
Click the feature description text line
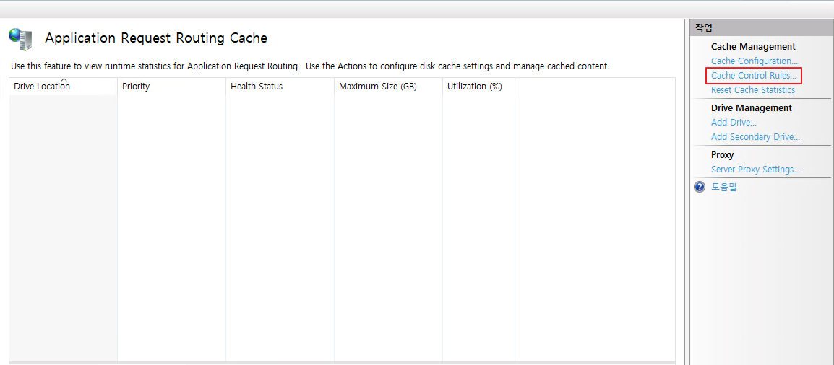click(x=310, y=66)
